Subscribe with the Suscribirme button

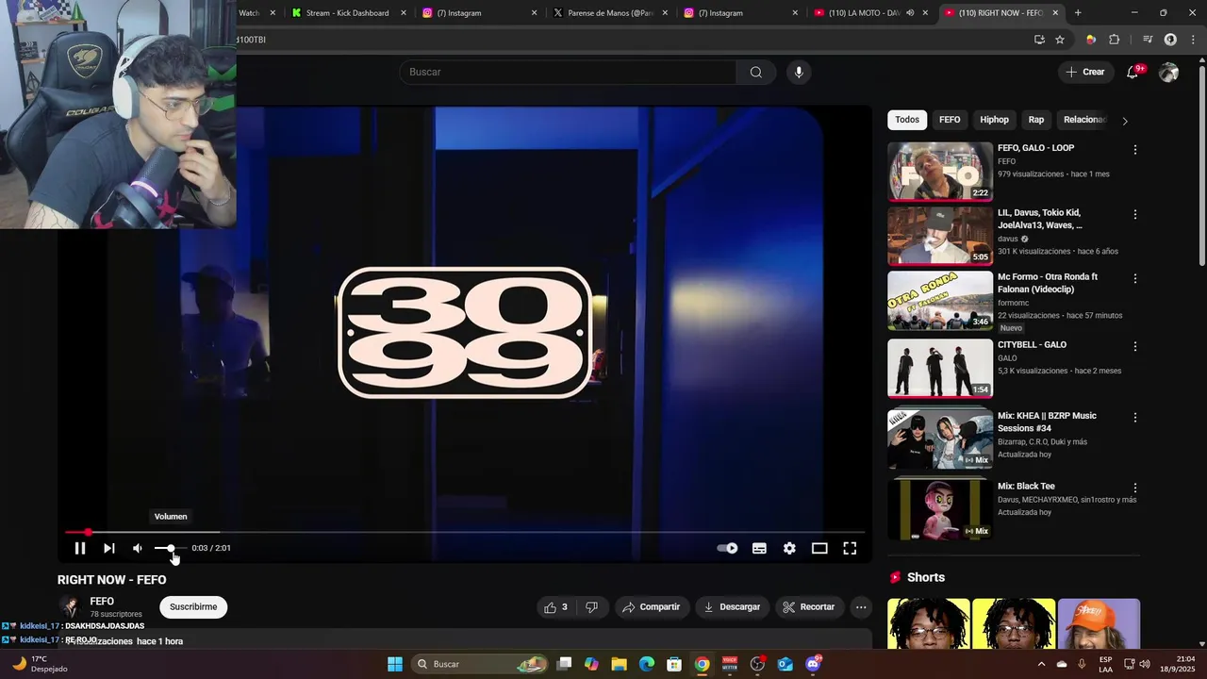coord(193,607)
